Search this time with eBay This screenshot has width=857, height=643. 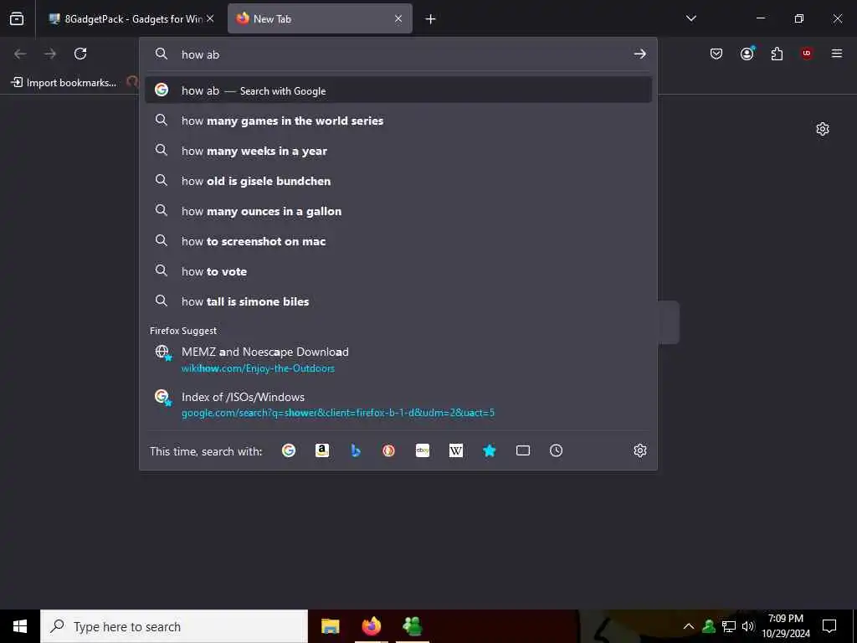[423, 450]
